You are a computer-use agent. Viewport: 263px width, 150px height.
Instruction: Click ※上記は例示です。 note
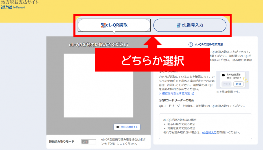tap(228, 92)
